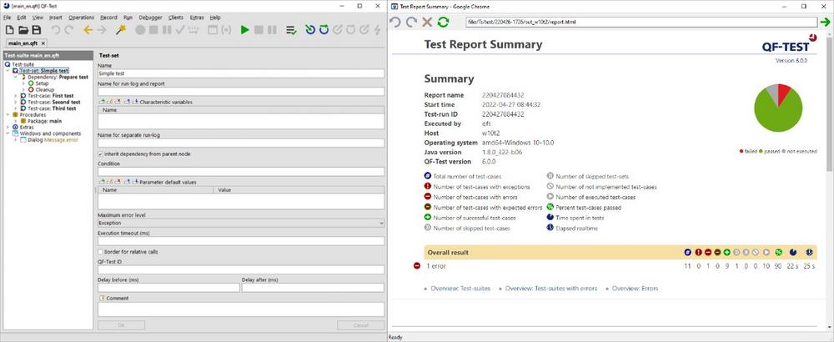
Task: Click the add row icon above Characteristic variables
Action: [102, 102]
